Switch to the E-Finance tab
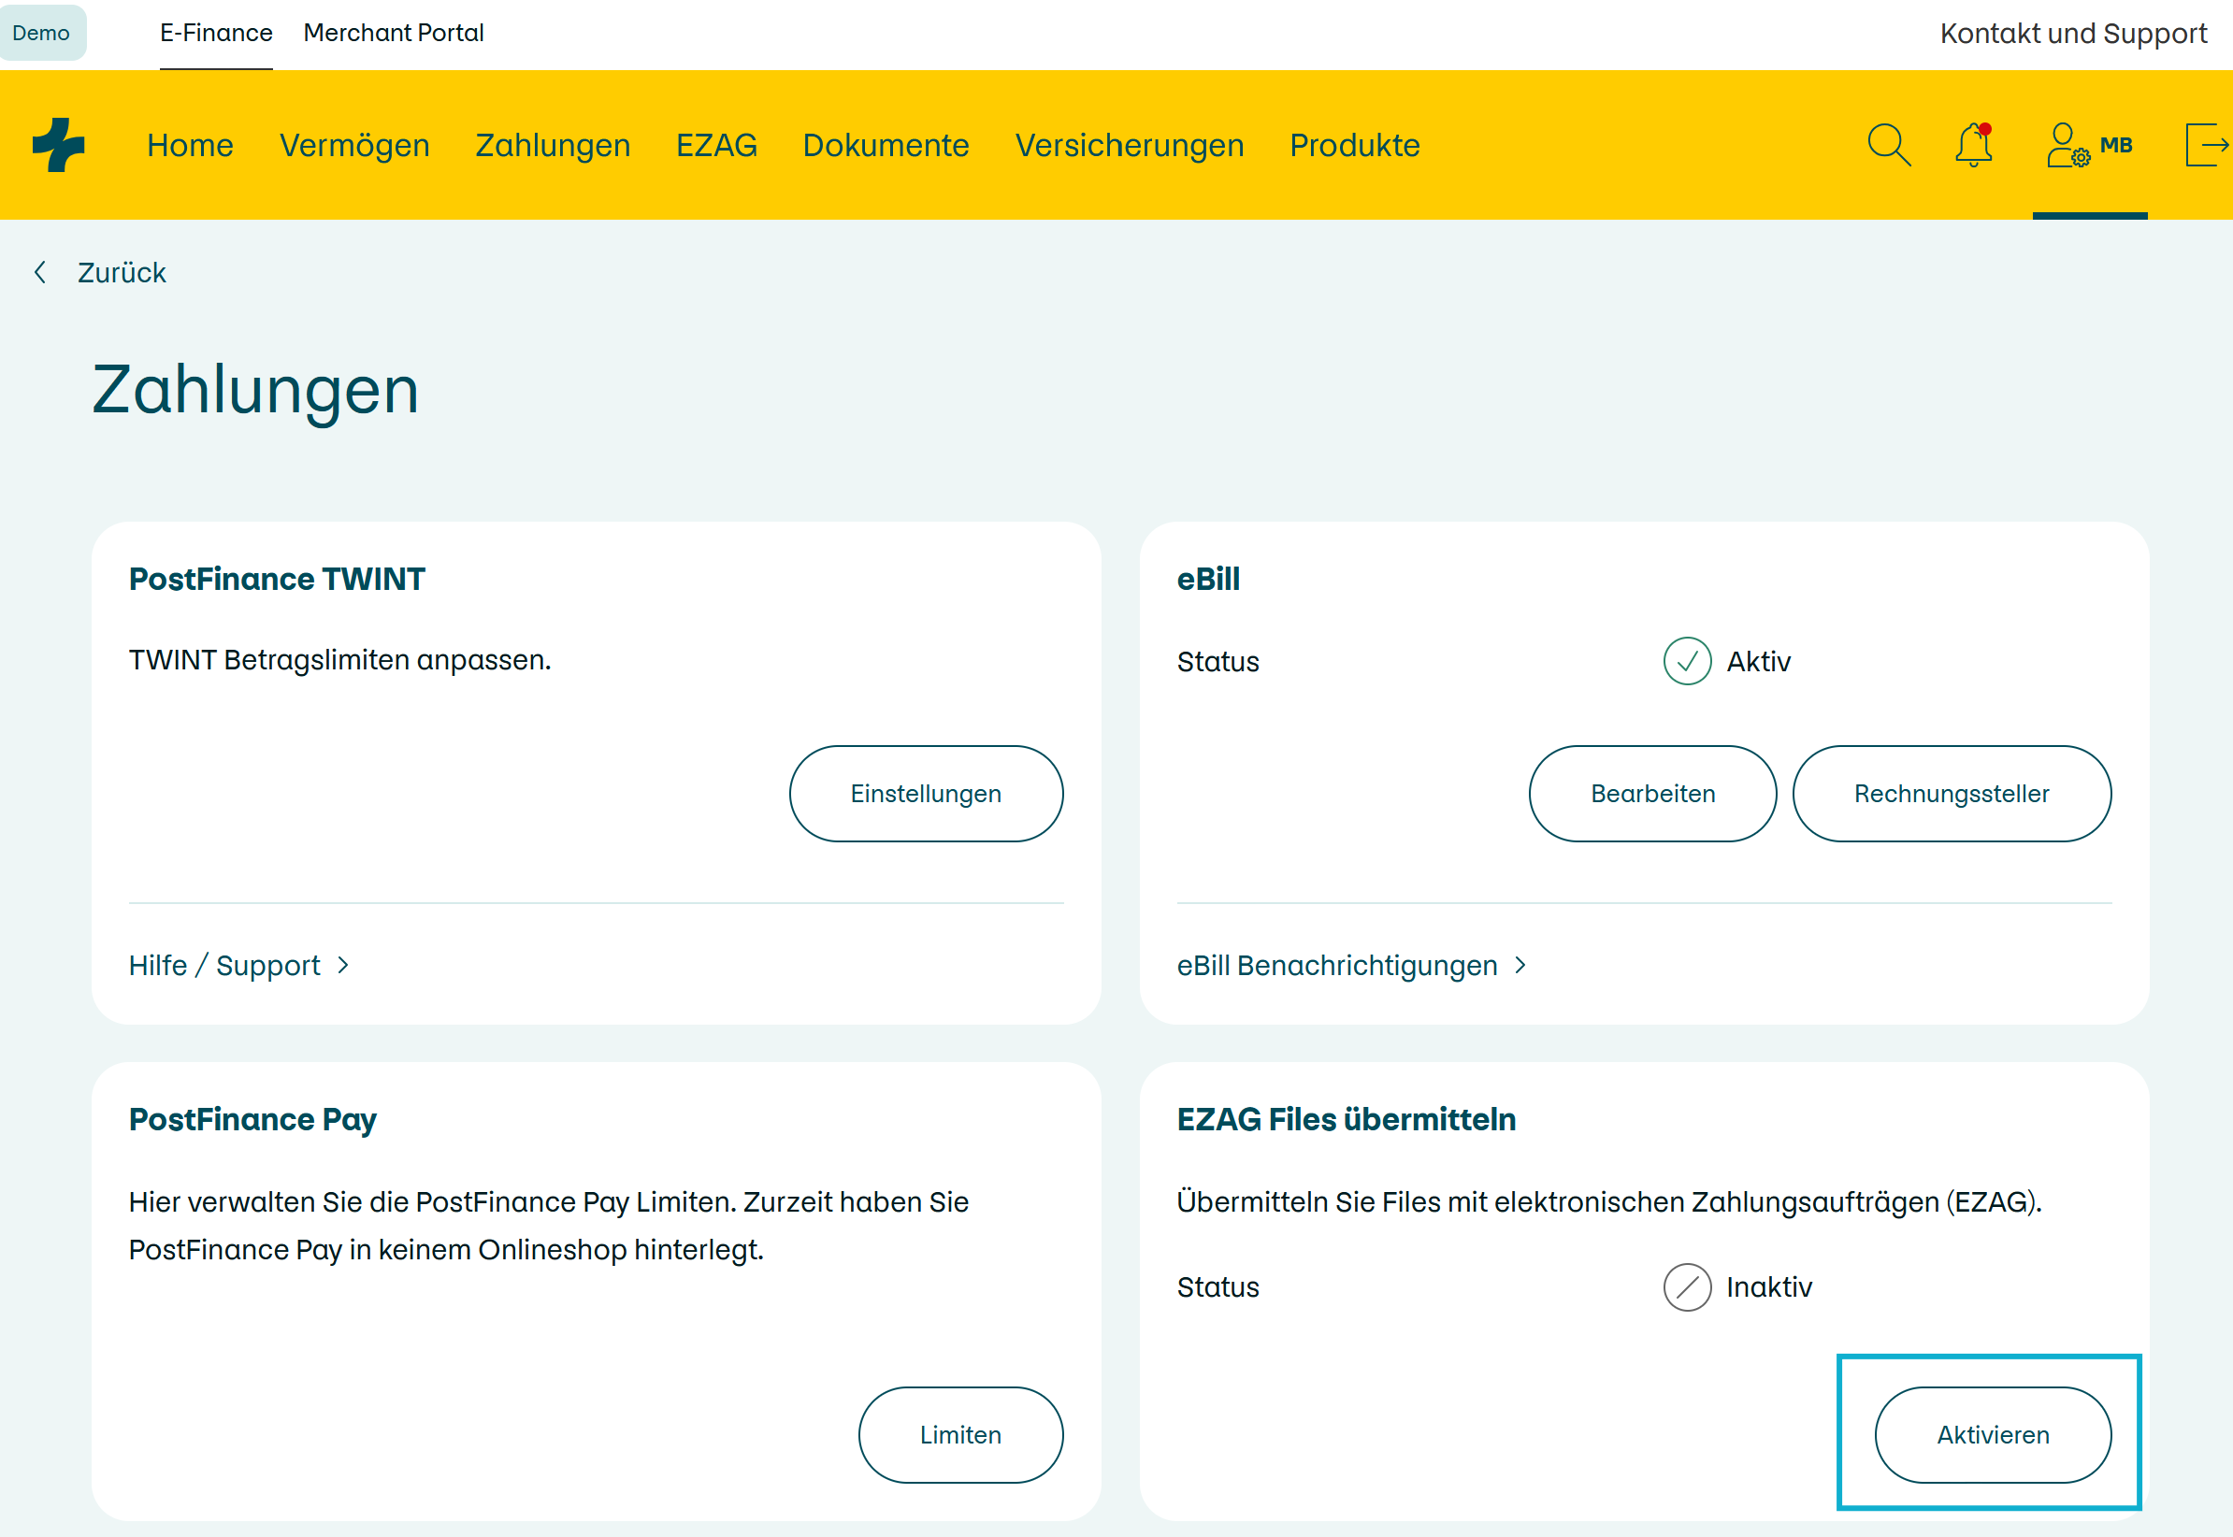Screen dimensions: 2233x1537 [x=216, y=33]
